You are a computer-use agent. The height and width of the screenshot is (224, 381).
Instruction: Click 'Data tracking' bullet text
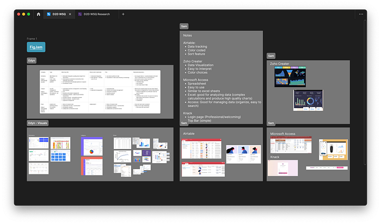click(x=197, y=47)
